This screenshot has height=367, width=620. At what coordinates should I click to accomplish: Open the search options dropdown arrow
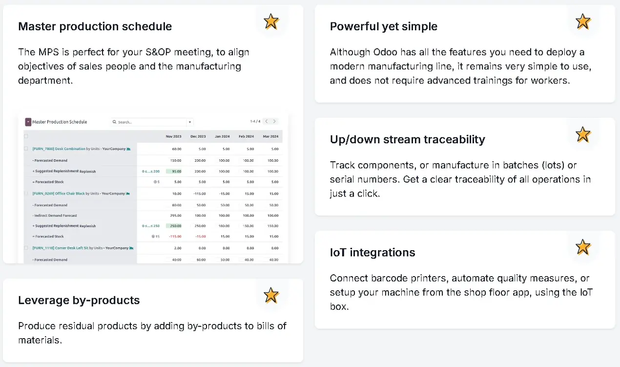[190, 122]
